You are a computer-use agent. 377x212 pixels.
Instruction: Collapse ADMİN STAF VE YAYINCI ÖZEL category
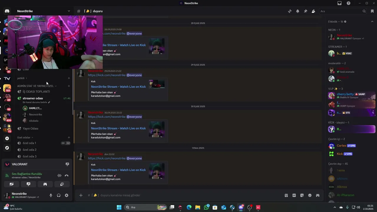[37, 86]
